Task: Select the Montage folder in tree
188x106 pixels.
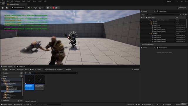Action: pyautogui.click(x=11, y=91)
